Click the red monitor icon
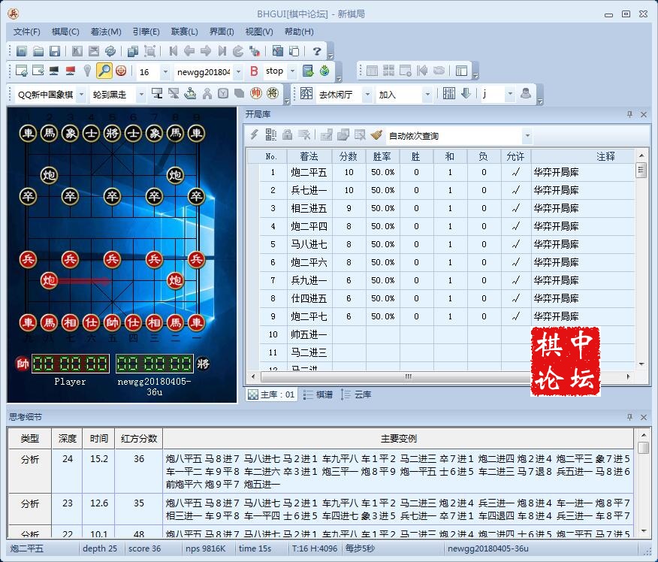658x562 pixels. (70, 71)
